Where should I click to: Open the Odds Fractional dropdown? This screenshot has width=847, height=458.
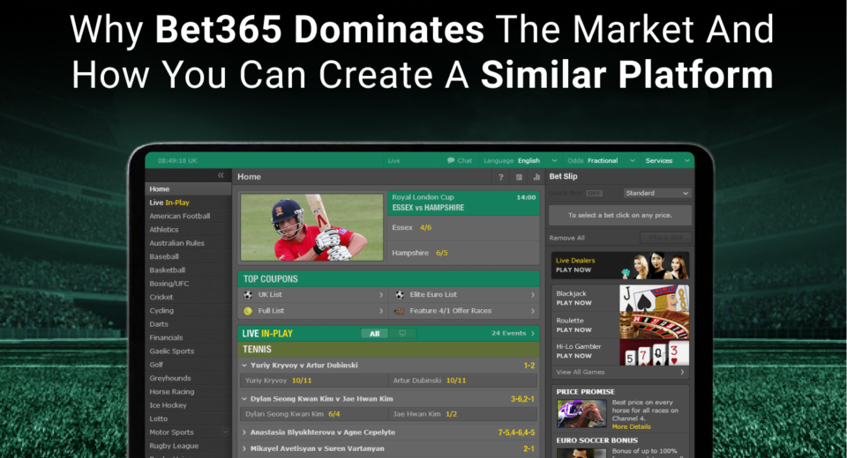(x=601, y=161)
